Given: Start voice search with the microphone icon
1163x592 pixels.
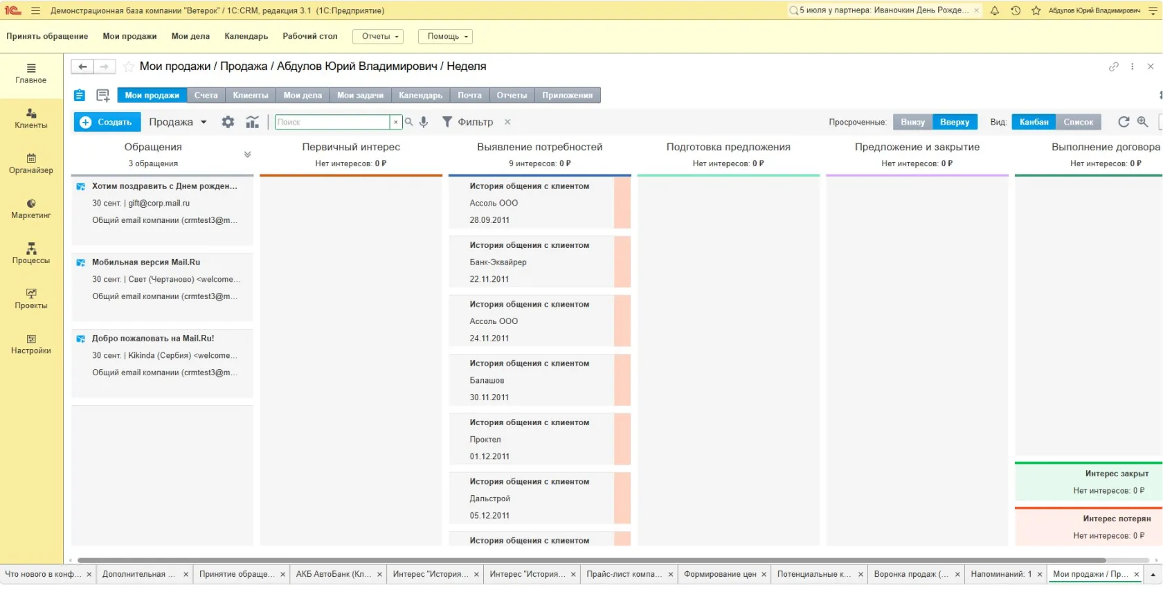Looking at the screenshot, I should [424, 122].
